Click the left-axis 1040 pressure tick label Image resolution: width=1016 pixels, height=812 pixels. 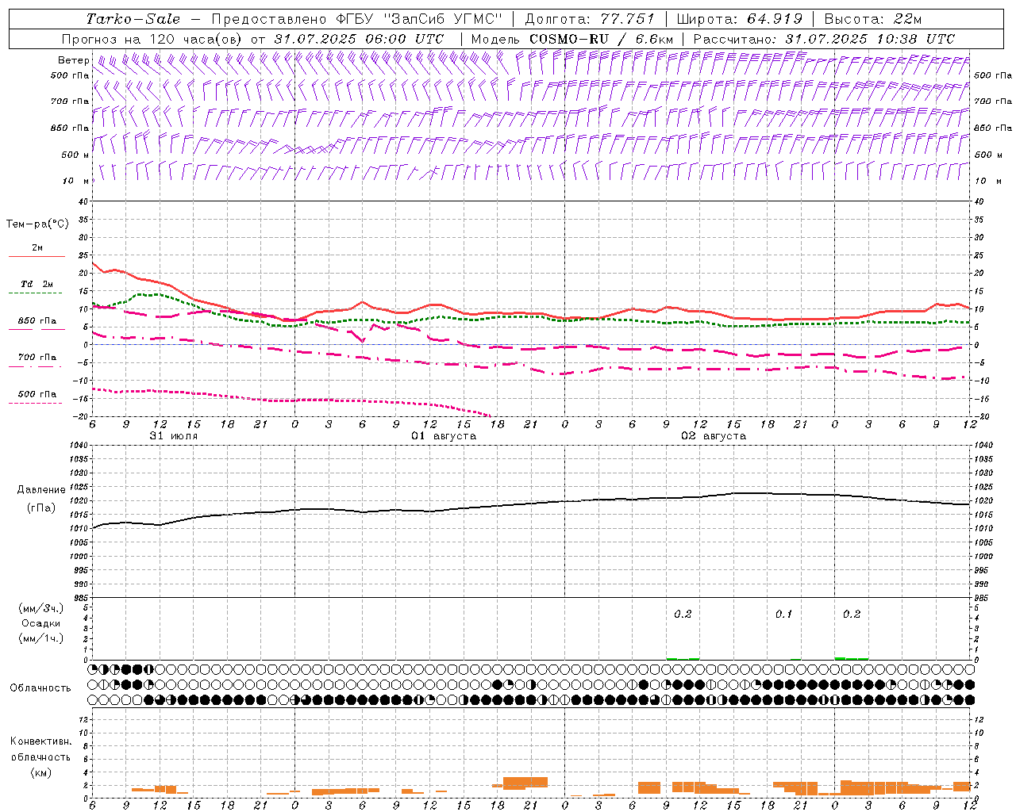(77, 445)
